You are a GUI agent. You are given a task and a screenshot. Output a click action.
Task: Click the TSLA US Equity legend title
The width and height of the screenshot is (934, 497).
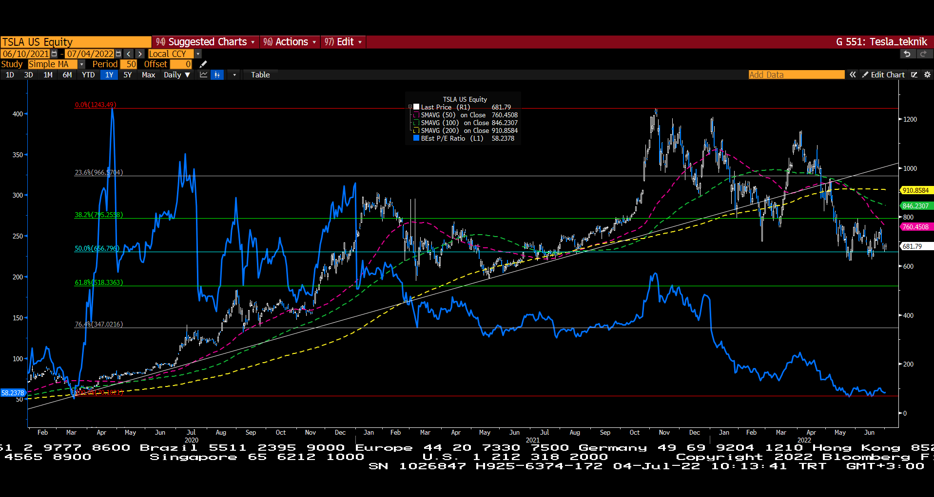point(465,100)
